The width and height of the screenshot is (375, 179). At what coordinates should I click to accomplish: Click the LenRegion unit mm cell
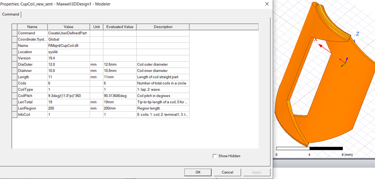(96, 108)
